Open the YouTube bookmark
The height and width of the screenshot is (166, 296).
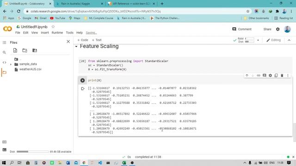57,18
